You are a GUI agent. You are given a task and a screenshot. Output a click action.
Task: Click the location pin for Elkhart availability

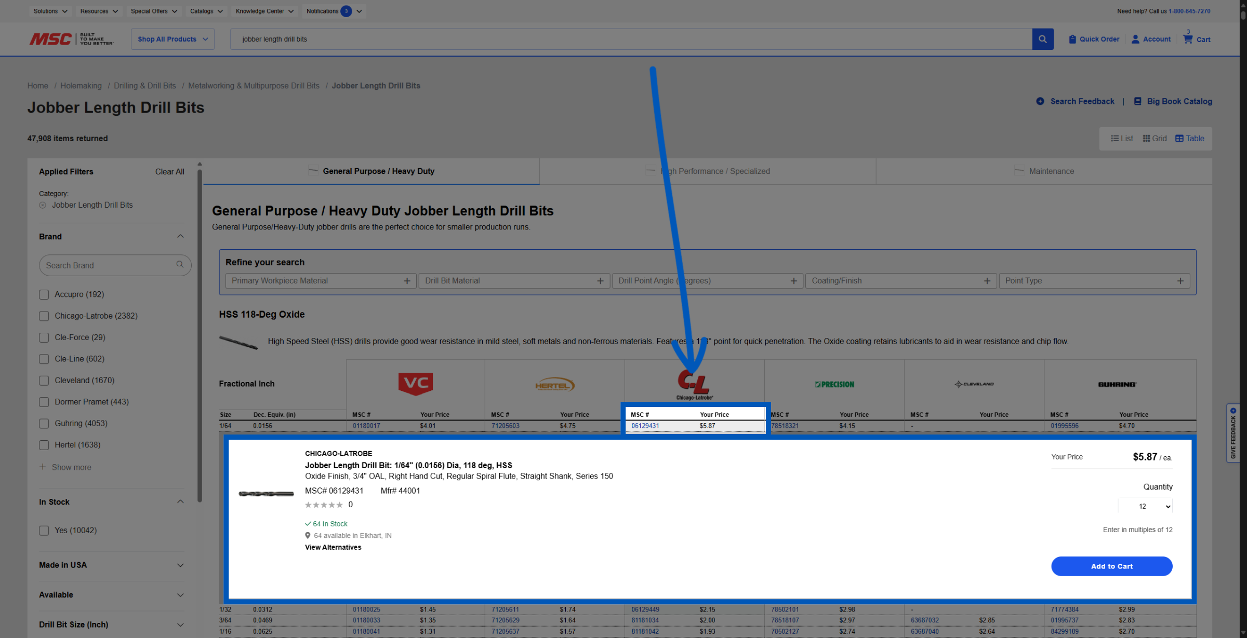point(308,536)
